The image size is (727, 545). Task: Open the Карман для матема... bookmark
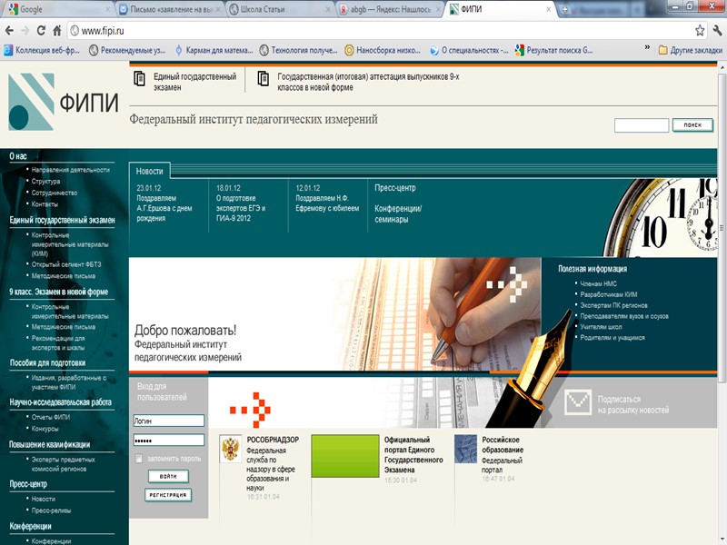(x=214, y=50)
